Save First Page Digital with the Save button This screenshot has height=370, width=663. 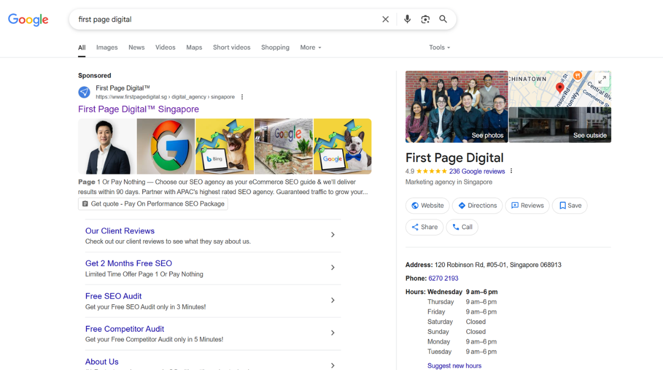[570, 206]
